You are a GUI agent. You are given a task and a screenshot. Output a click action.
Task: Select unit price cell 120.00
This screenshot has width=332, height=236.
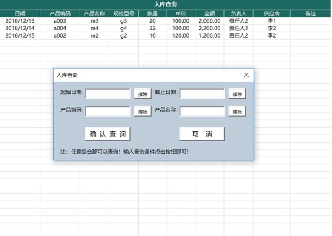[180, 35]
